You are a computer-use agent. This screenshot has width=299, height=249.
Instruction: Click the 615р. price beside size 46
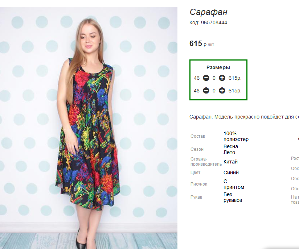pos(235,78)
